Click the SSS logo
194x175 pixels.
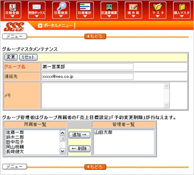[x=14, y=27]
